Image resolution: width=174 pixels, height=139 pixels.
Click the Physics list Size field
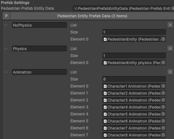pyautogui.click(x=134, y=56)
